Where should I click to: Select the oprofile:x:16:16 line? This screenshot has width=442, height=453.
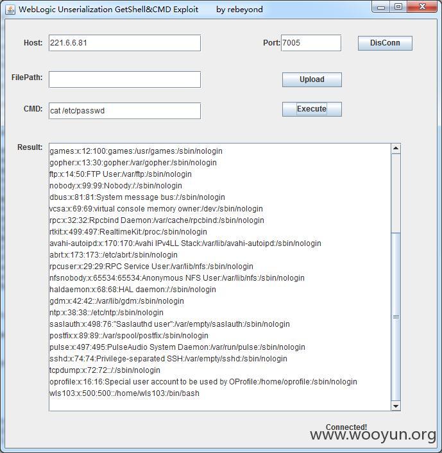click(x=203, y=383)
